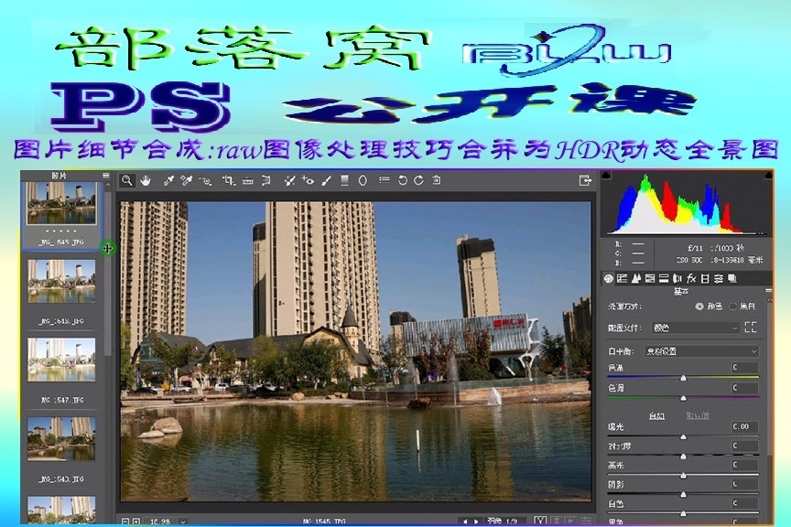Open the Basic panel flyout menu

[769, 289]
